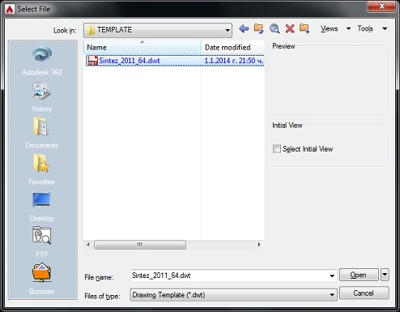Jump to the Desktop location
400x312 pixels.
pos(41,207)
